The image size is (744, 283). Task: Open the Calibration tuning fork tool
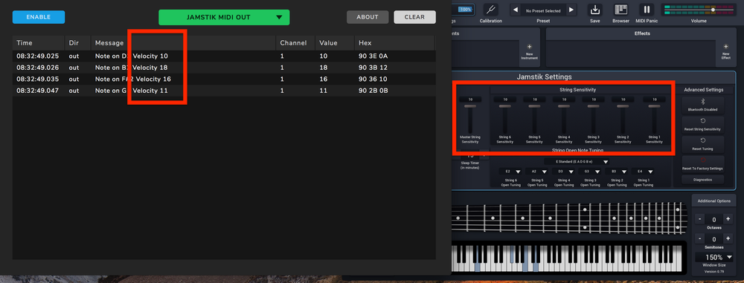490,10
